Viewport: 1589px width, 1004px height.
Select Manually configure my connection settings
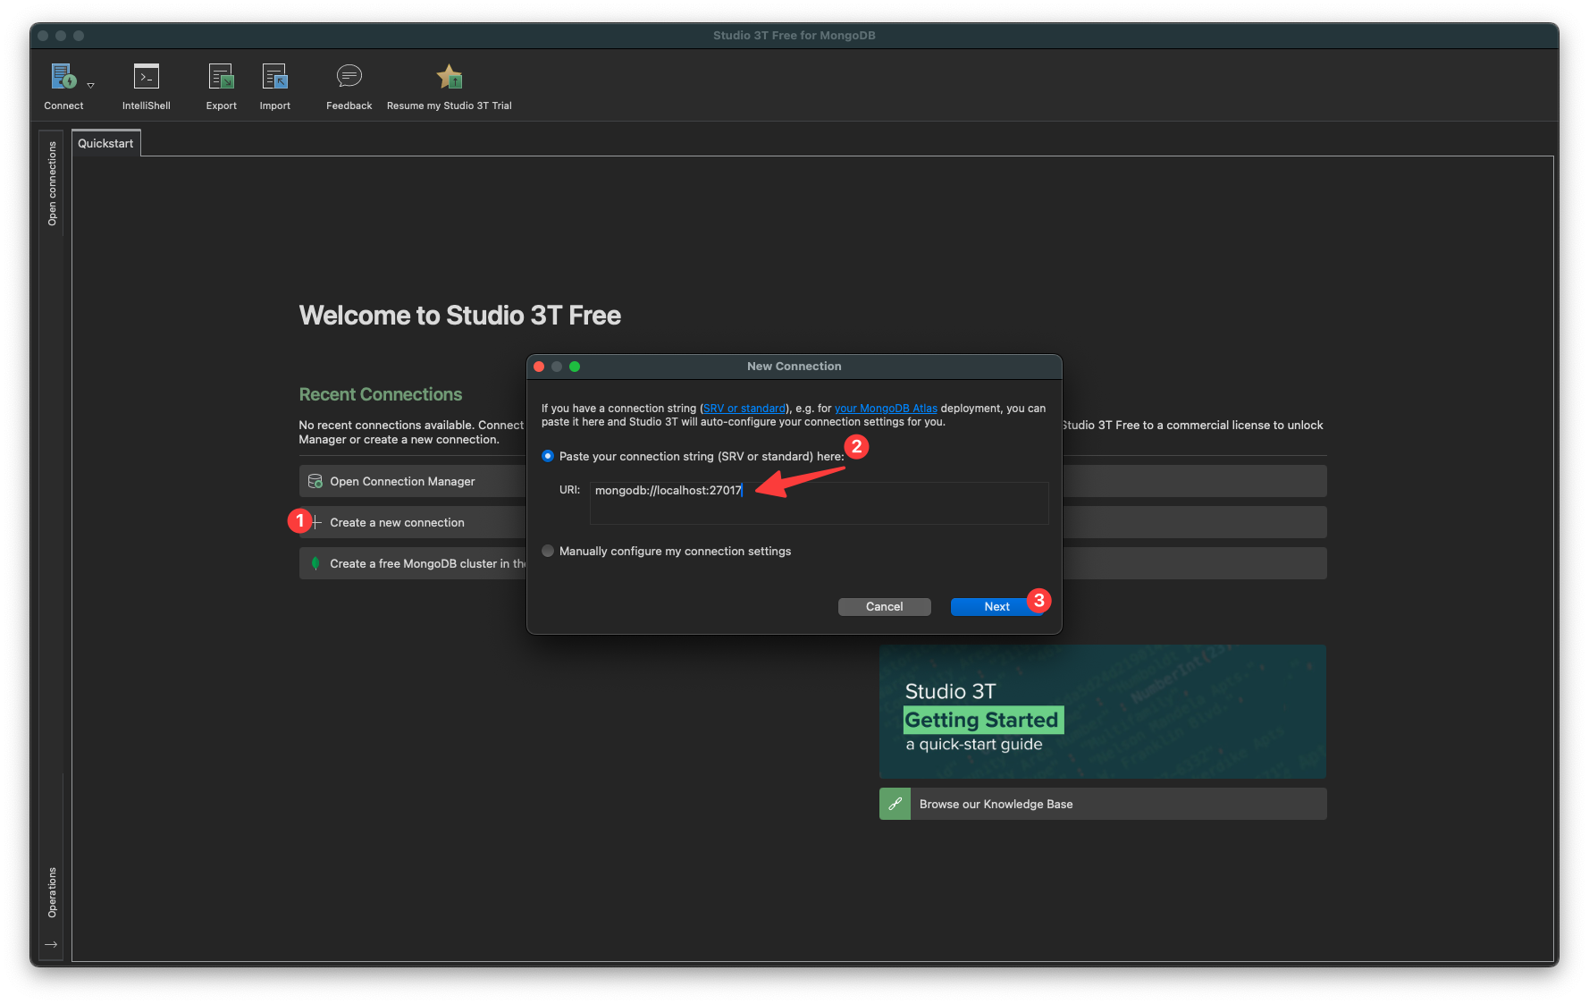click(548, 551)
